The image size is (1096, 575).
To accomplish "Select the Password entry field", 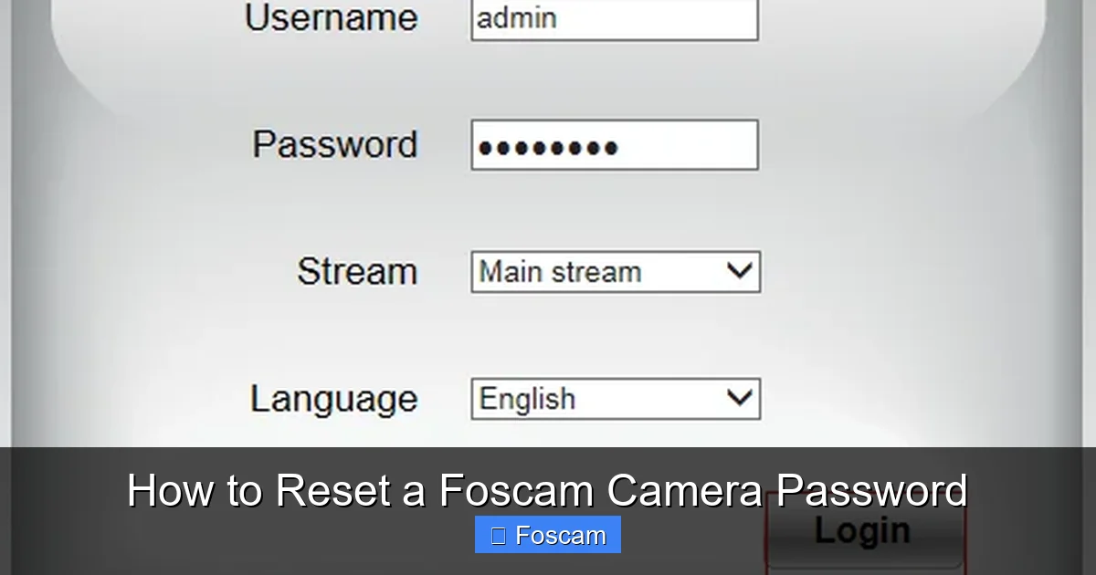I will (614, 144).
